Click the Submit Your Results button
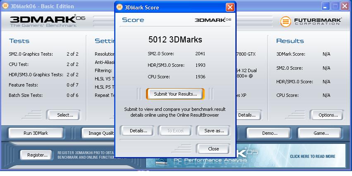 click(x=175, y=94)
